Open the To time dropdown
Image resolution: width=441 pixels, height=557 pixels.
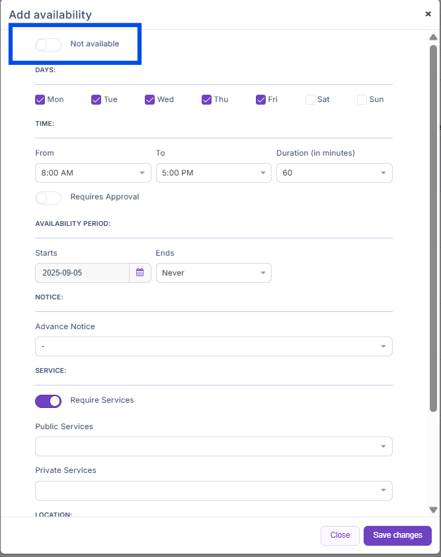point(213,173)
